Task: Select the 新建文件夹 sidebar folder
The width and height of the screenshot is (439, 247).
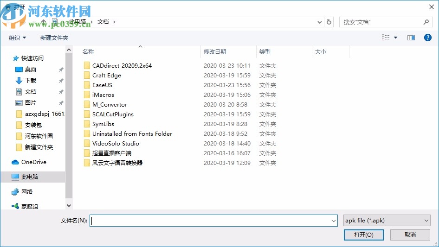Action: tap(39, 147)
